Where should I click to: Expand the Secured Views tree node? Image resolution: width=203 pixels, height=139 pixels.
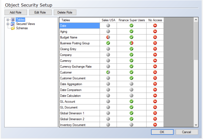click(8, 24)
